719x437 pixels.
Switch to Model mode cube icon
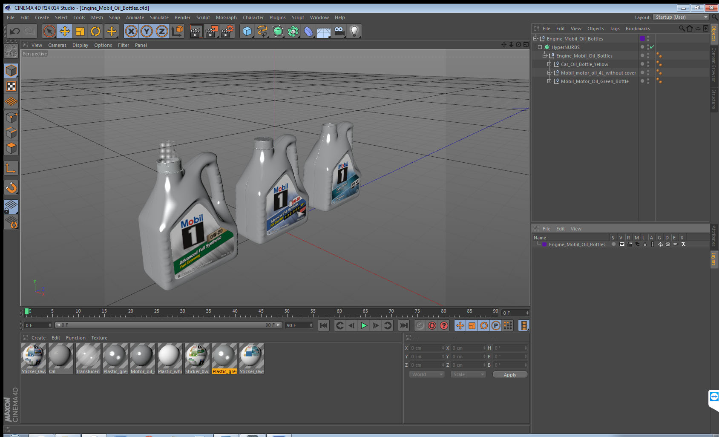tap(11, 71)
